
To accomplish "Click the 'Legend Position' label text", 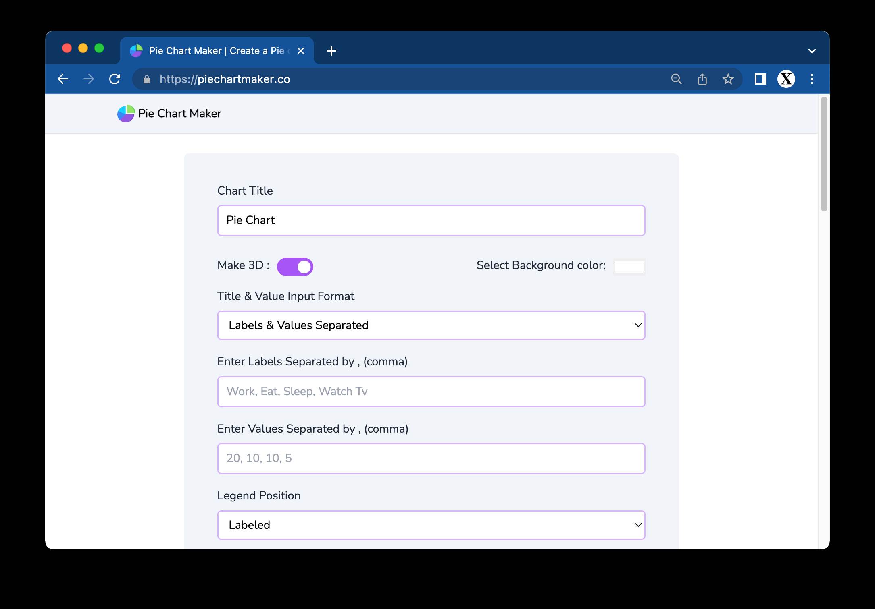I will [x=259, y=495].
